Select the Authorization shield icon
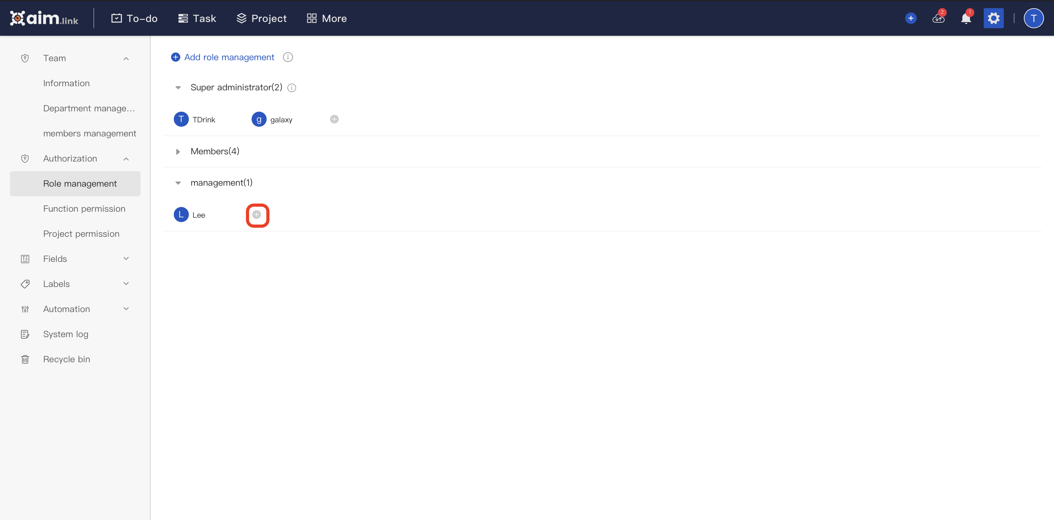Viewport: 1054px width, 520px height. [25, 158]
